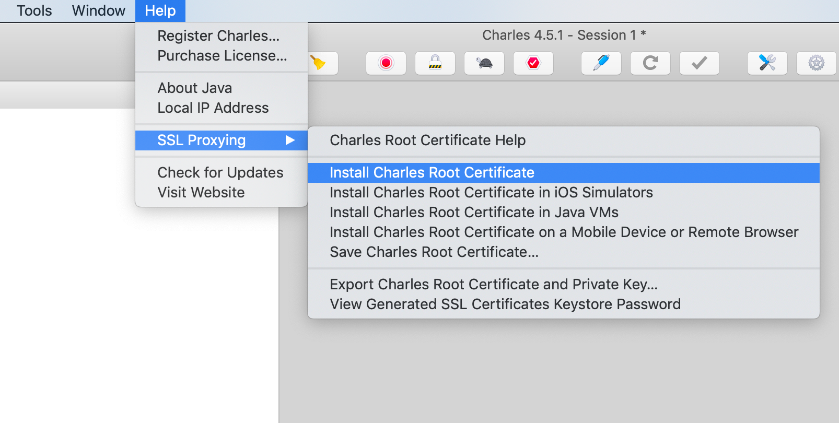Image resolution: width=839 pixels, height=423 pixels.
Task: Choose Install on a Mobile Device or Remote Browser
Action: tap(564, 232)
